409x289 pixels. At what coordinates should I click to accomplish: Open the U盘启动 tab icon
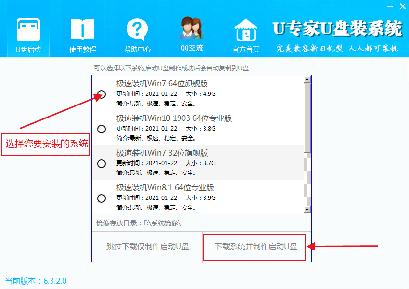coord(28,30)
